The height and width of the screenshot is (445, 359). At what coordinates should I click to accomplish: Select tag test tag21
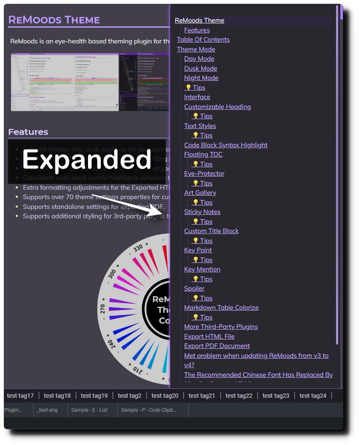pyautogui.click(x=202, y=396)
